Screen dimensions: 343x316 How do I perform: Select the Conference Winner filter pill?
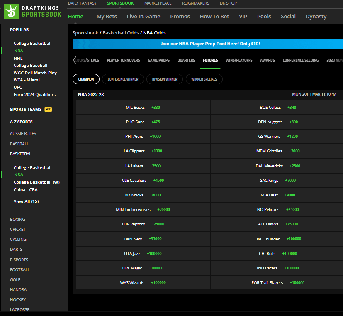123,79
